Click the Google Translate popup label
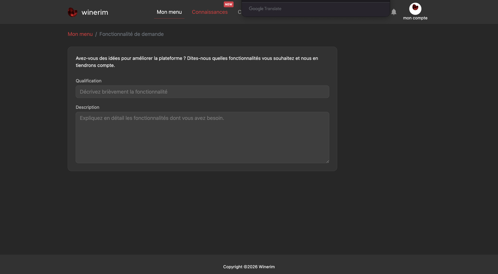Screen dimensions: 498x274 265,9
